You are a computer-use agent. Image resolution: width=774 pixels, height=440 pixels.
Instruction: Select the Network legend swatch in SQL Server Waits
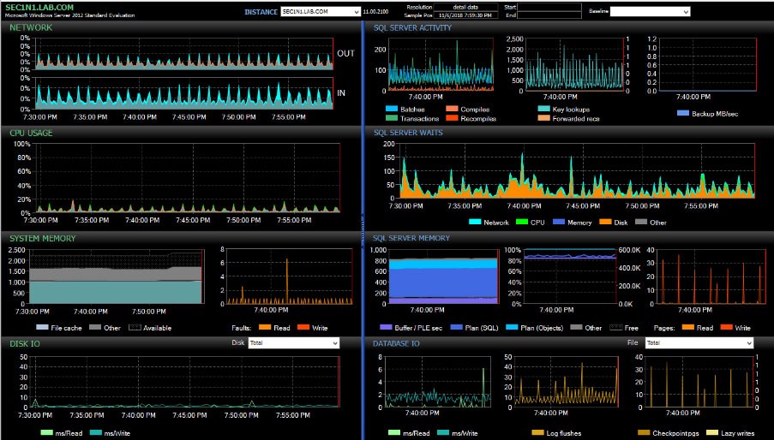[x=475, y=223]
